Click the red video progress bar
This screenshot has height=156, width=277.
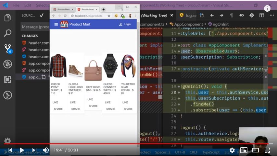pyautogui.click(x=130, y=144)
